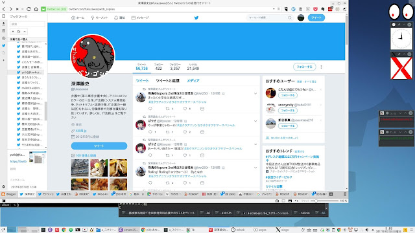Click blue ツイート button under profile bio
Viewport: 415px width, 233px height.
click(99, 146)
